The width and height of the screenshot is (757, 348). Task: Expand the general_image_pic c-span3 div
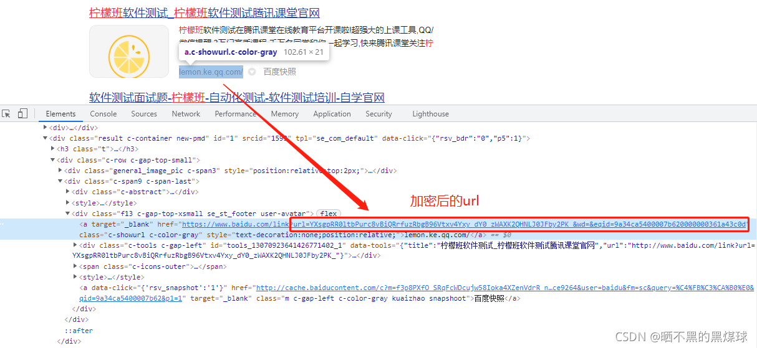tap(60, 171)
